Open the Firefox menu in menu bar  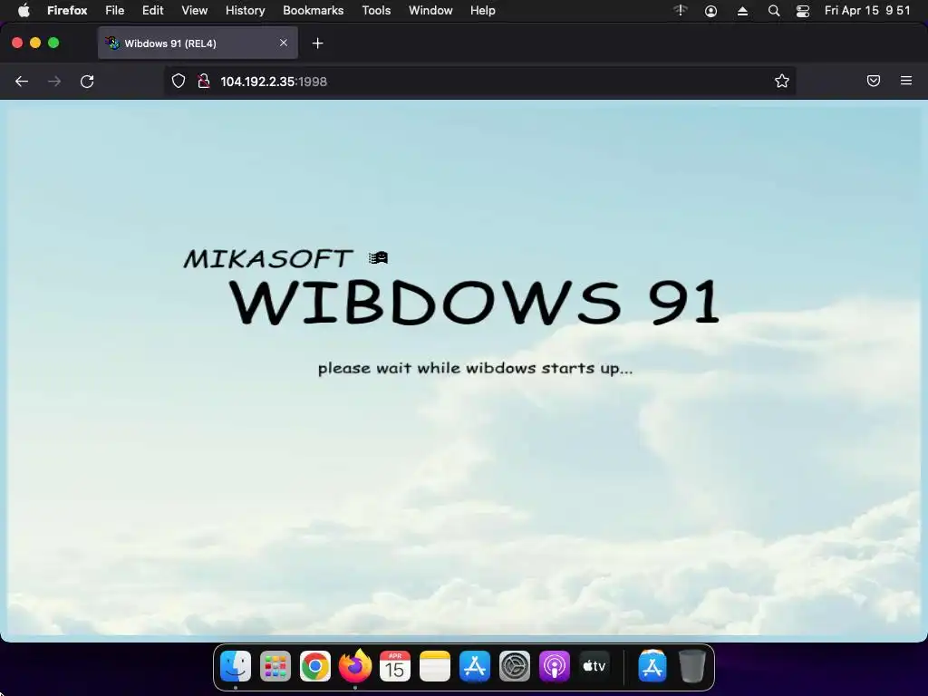coord(67,11)
